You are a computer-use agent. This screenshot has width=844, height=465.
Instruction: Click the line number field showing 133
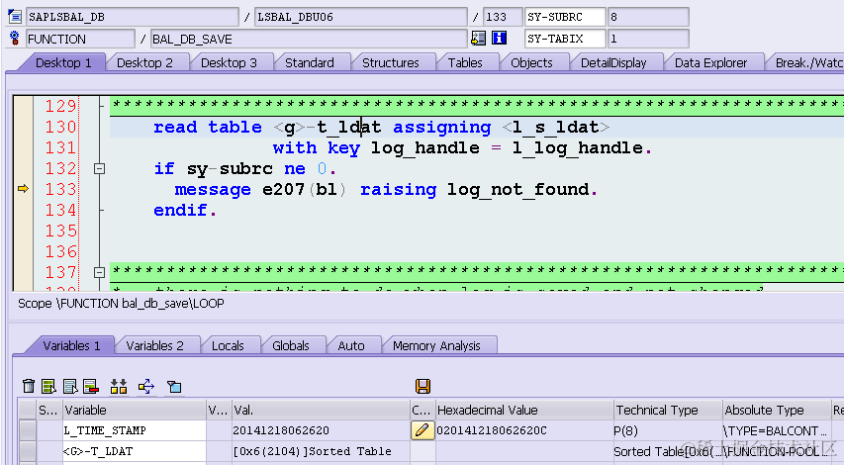(x=503, y=17)
